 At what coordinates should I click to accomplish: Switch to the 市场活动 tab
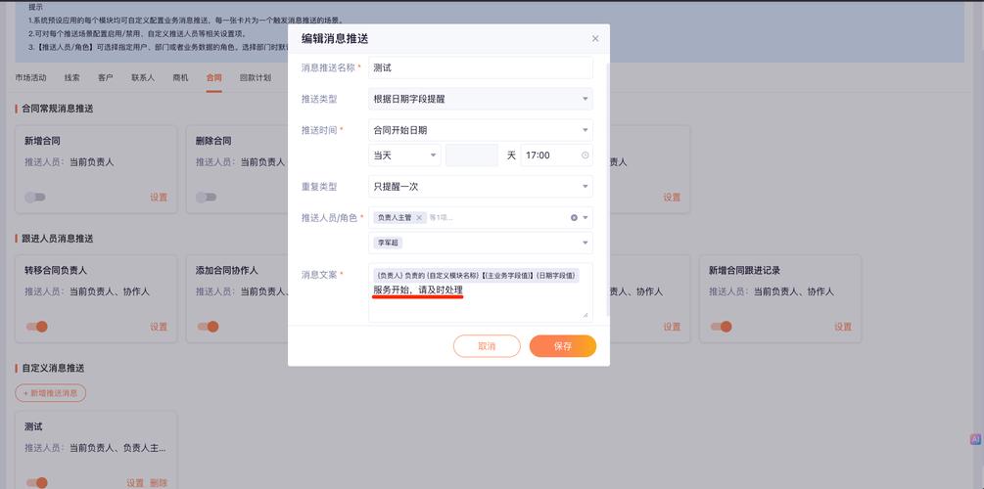tap(30, 77)
